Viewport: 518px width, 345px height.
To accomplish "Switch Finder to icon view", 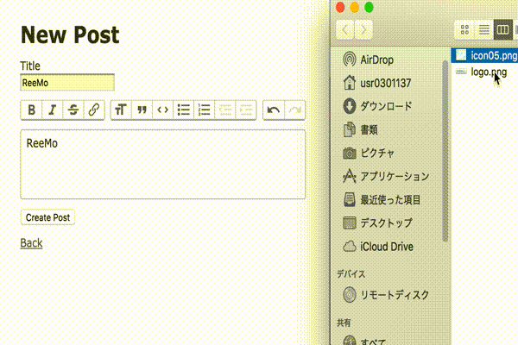I will [x=465, y=30].
